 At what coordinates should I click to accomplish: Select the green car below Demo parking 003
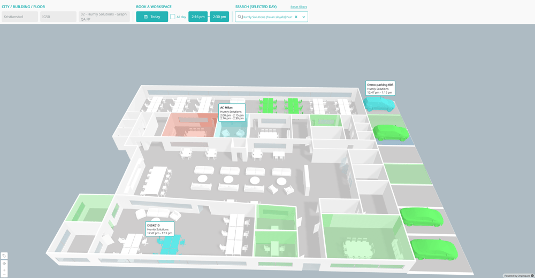[391, 133]
